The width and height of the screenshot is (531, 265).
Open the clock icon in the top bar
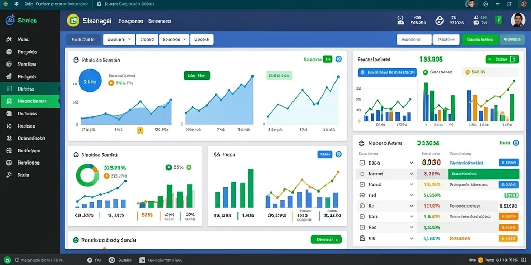(x=486, y=4)
